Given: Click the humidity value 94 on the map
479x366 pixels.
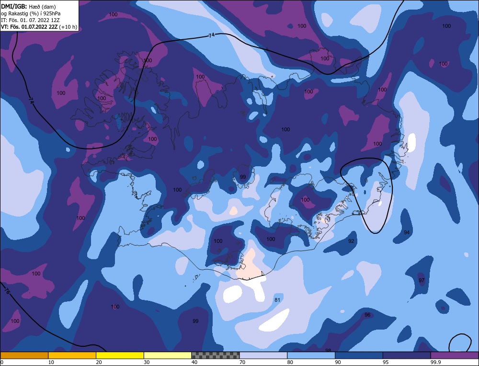Looking at the screenshot, I should pyautogui.click(x=407, y=232).
